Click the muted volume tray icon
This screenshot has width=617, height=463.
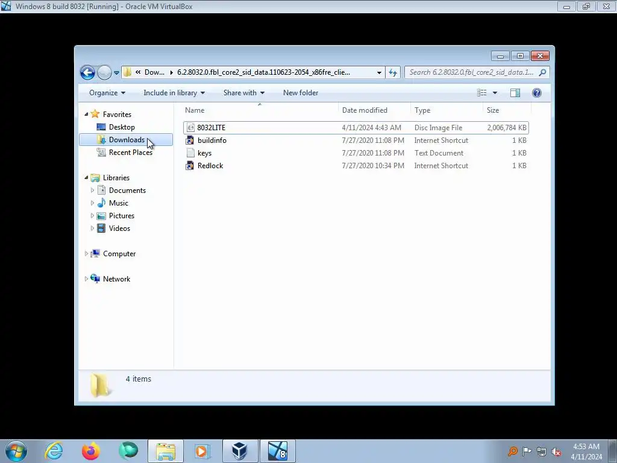point(556,451)
